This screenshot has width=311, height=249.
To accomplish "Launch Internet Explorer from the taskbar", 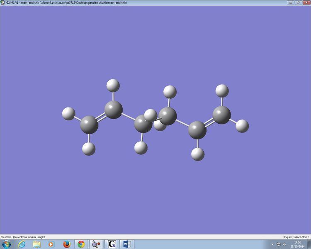I will [22, 244].
